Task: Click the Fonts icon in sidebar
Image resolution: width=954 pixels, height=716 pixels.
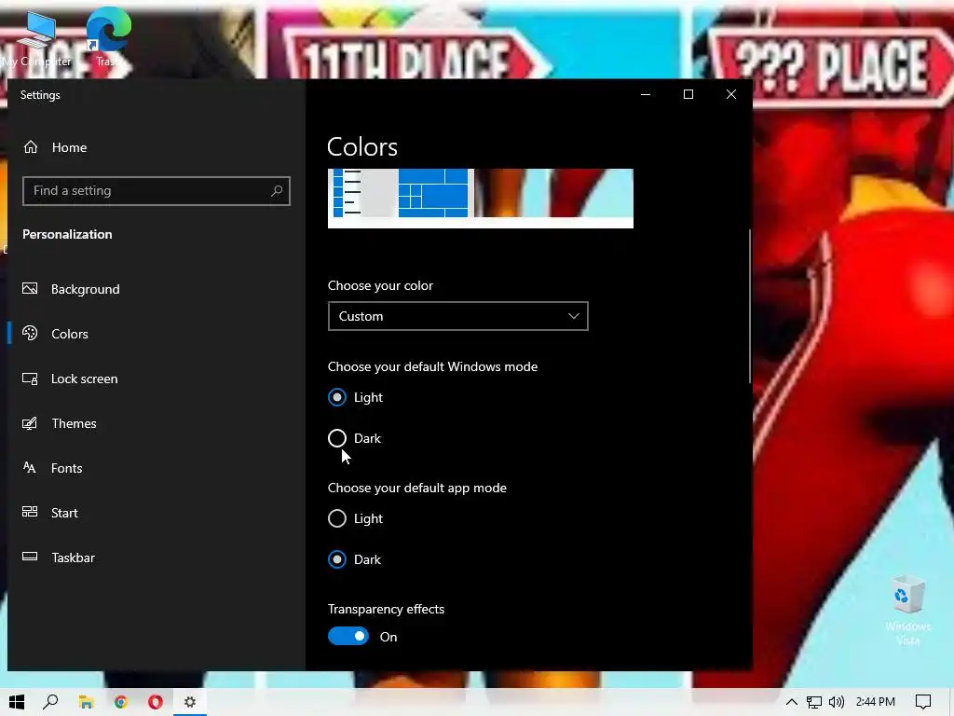Action: tap(29, 468)
